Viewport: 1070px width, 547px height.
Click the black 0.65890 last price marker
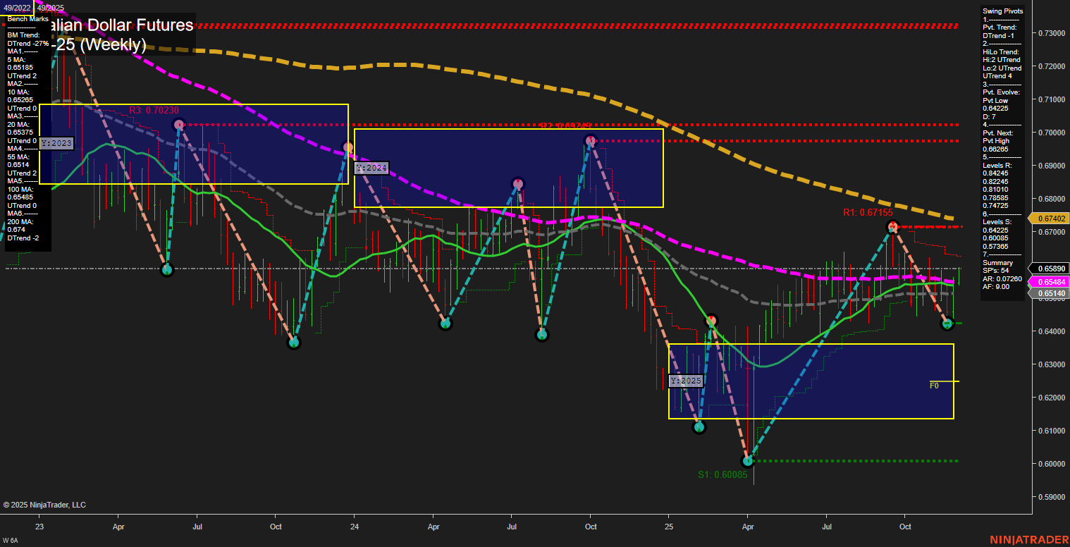[x=1050, y=269]
